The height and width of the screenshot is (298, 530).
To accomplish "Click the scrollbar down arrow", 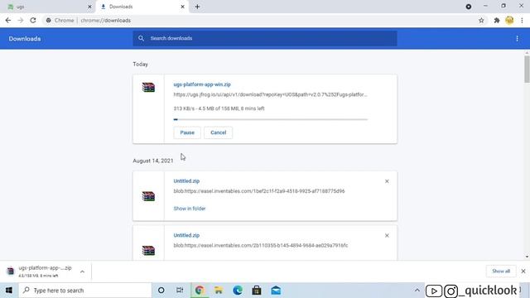I will [527, 257].
